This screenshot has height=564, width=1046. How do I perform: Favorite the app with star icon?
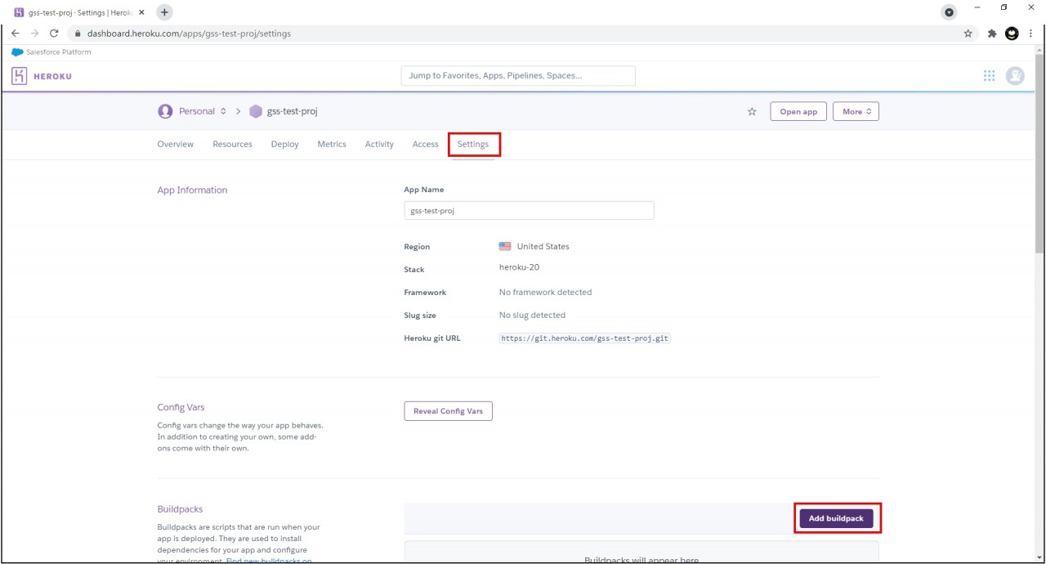(752, 112)
